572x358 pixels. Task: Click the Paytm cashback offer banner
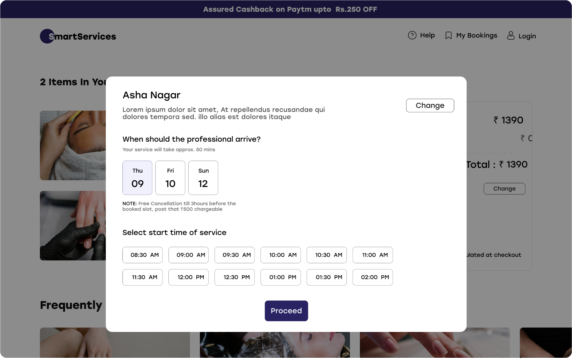click(x=290, y=9)
